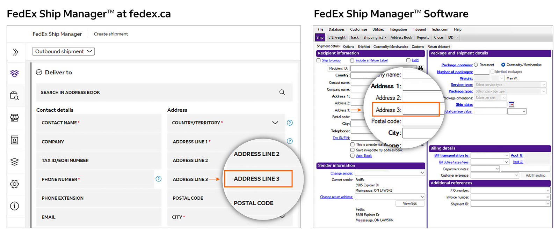Open the File menu

[x=320, y=30]
